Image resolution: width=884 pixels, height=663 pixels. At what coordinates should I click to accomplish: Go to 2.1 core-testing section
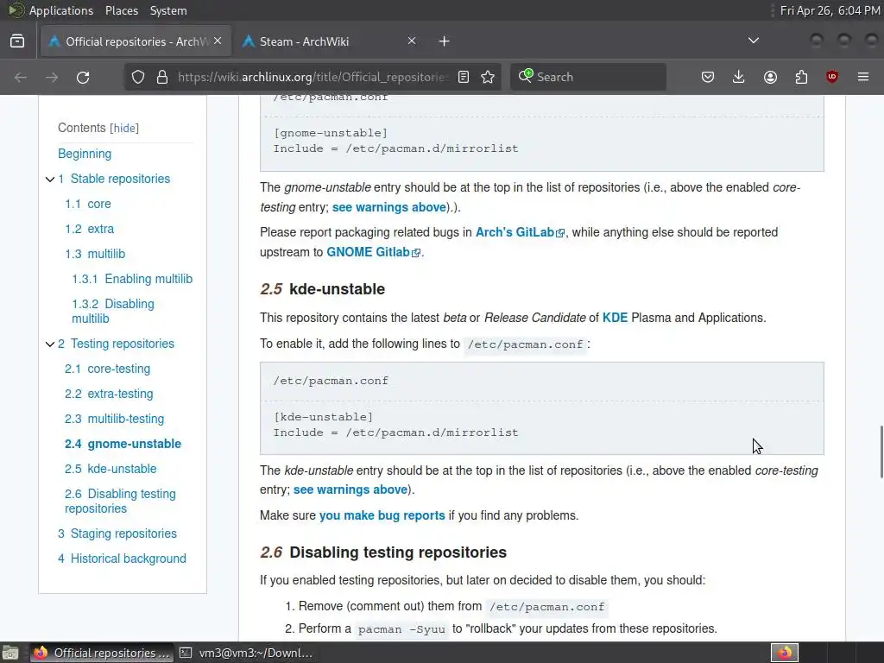pos(108,369)
